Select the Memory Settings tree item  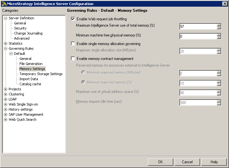(x=32, y=69)
